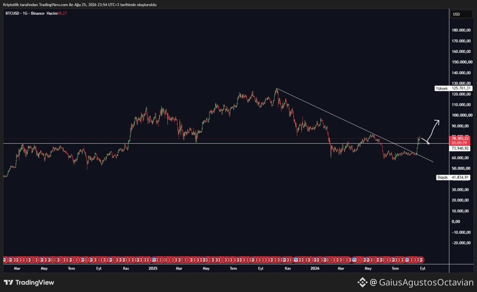Click the 150.000,00 price axis label
This screenshot has width=477, height=292.
pyautogui.click(x=462, y=62)
